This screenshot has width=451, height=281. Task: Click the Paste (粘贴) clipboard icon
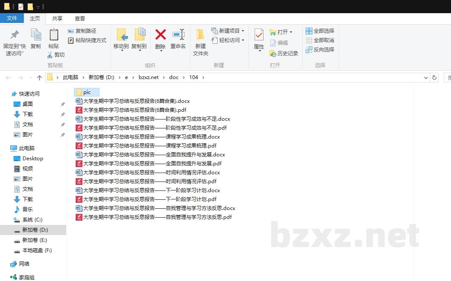point(54,35)
